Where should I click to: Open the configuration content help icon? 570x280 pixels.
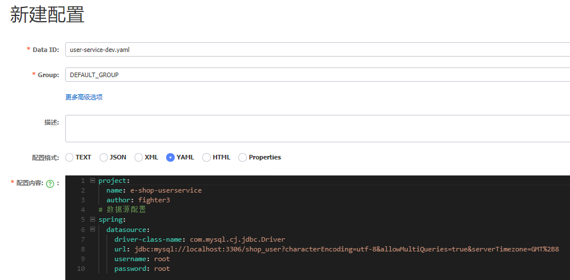point(50,183)
